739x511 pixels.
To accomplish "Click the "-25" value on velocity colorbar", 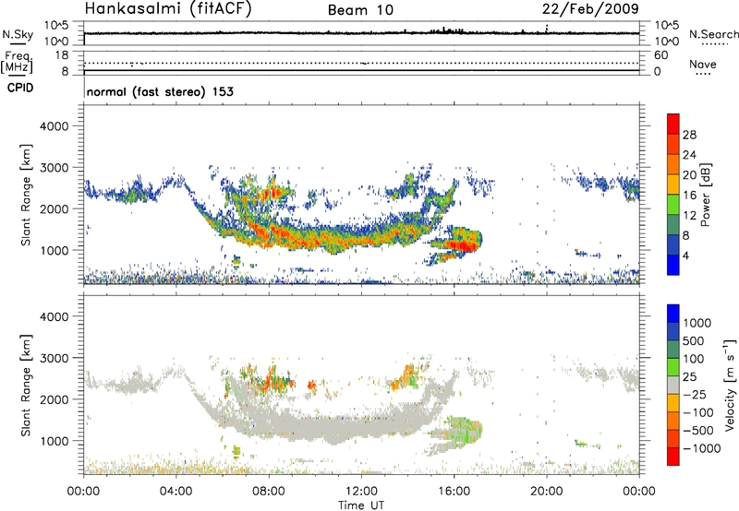I will click(x=695, y=395).
